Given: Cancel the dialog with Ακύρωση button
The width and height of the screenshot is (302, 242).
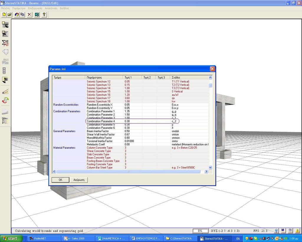Looking at the screenshot, I should coord(79,180).
